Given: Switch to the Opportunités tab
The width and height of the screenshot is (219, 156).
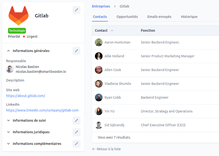Looking at the screenshot, I should point(127,17).
